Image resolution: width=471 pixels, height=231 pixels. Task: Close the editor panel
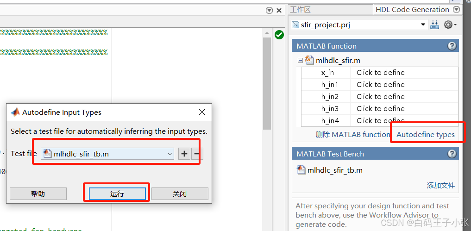(279, 11)
